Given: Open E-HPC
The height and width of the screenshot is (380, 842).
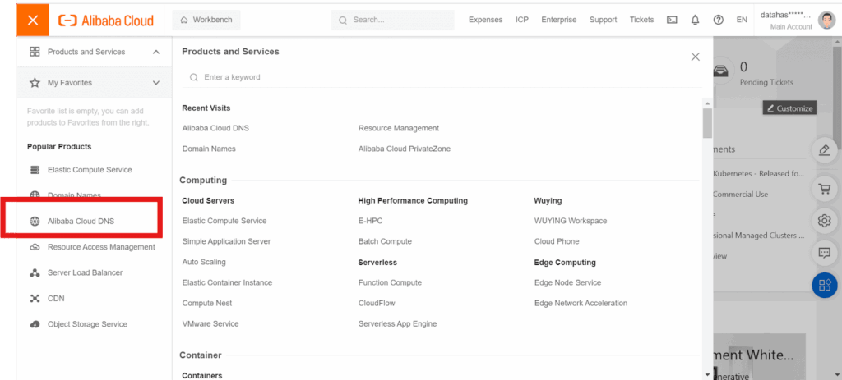Looking at the screenshot, I should pyautogui.click(x=371, y=221).
